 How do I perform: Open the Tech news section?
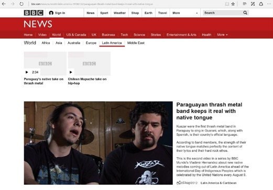[124, 35]
